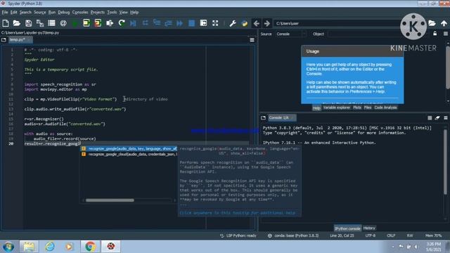450x253 pixels.
Task: Open the Run menu
Action: pos(52,13)
